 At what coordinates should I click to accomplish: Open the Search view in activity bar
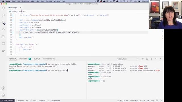3,15
